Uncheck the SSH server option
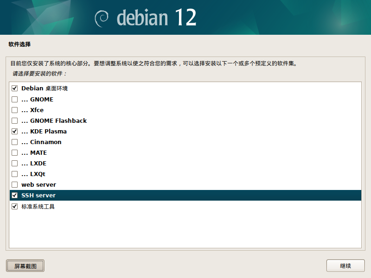Image resolution: width=371 pixels, height=278 pixels. click(x=14, y=195)
